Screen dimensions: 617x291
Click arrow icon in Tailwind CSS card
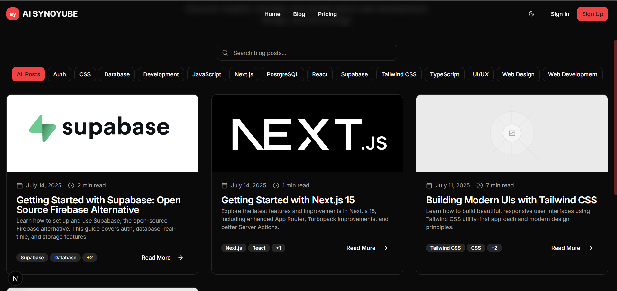pos(590,248)
